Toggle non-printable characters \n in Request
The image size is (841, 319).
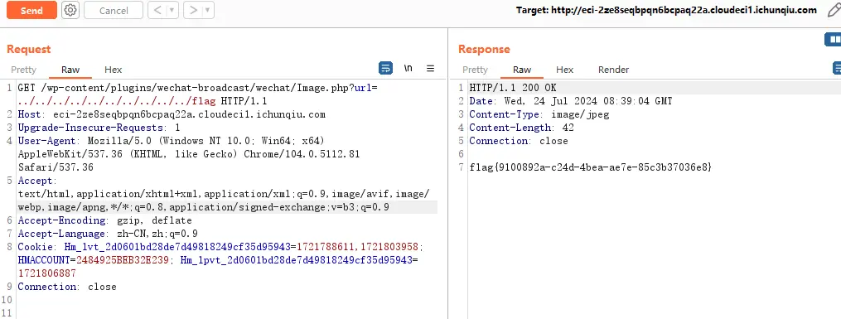pyautogui.click(x=408, y=68)
